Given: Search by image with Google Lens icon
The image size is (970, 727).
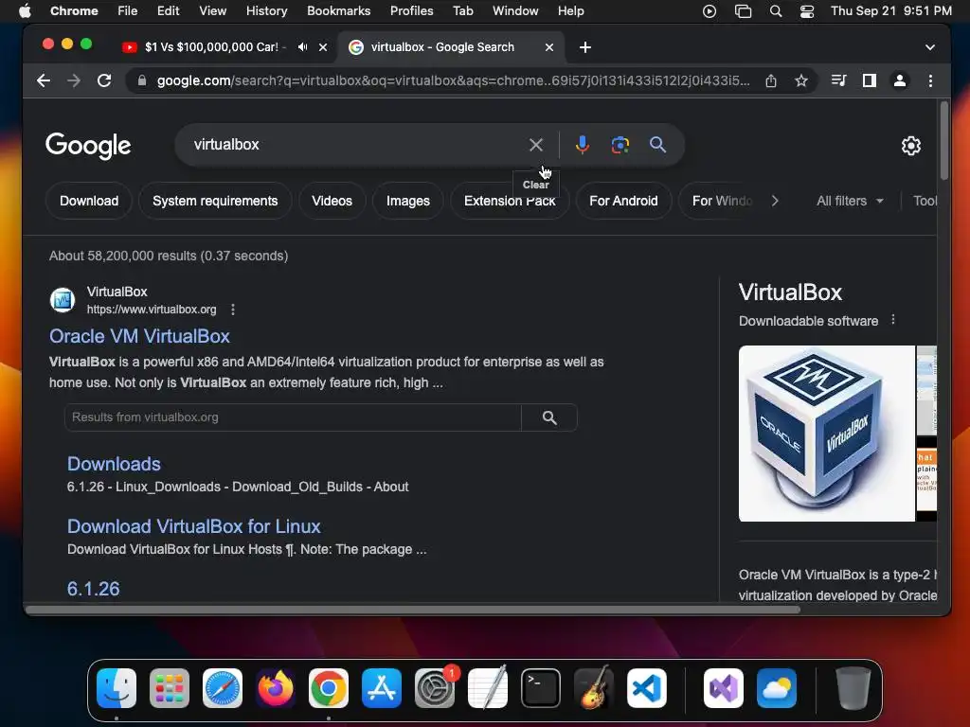Looking at the screenshot, I should coord(620,145).
